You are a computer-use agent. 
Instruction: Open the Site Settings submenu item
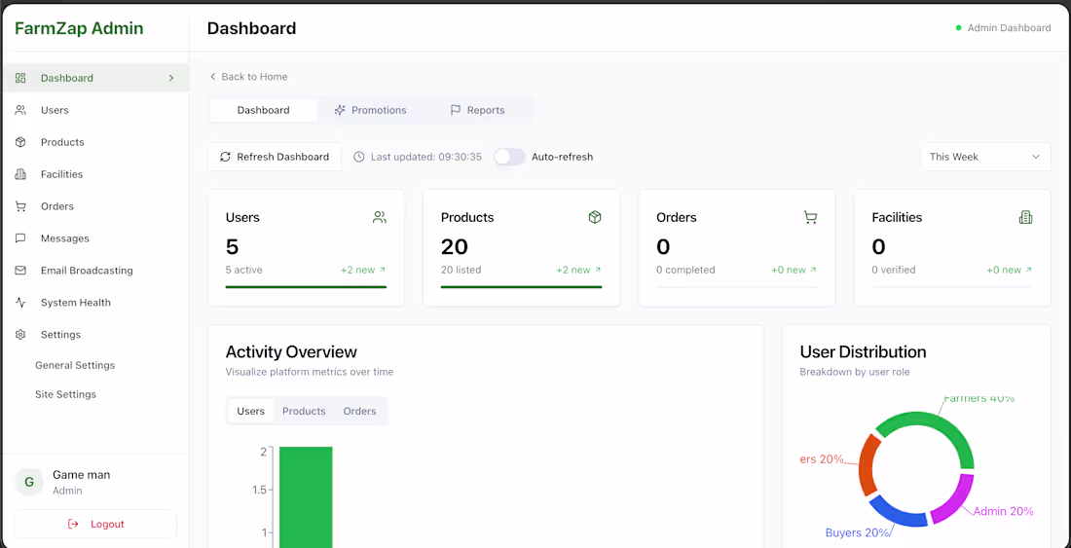tap(65, 394)
